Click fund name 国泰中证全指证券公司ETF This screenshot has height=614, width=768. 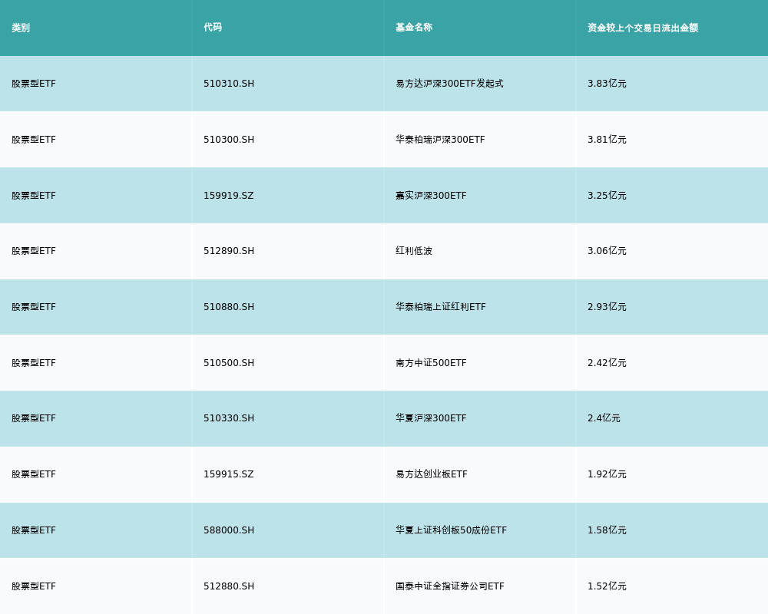point(449,586)
